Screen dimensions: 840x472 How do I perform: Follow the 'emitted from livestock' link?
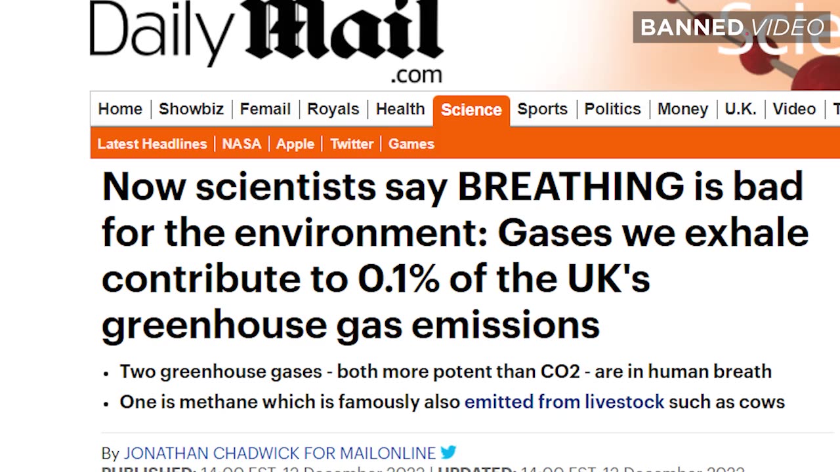pos(564,401)
